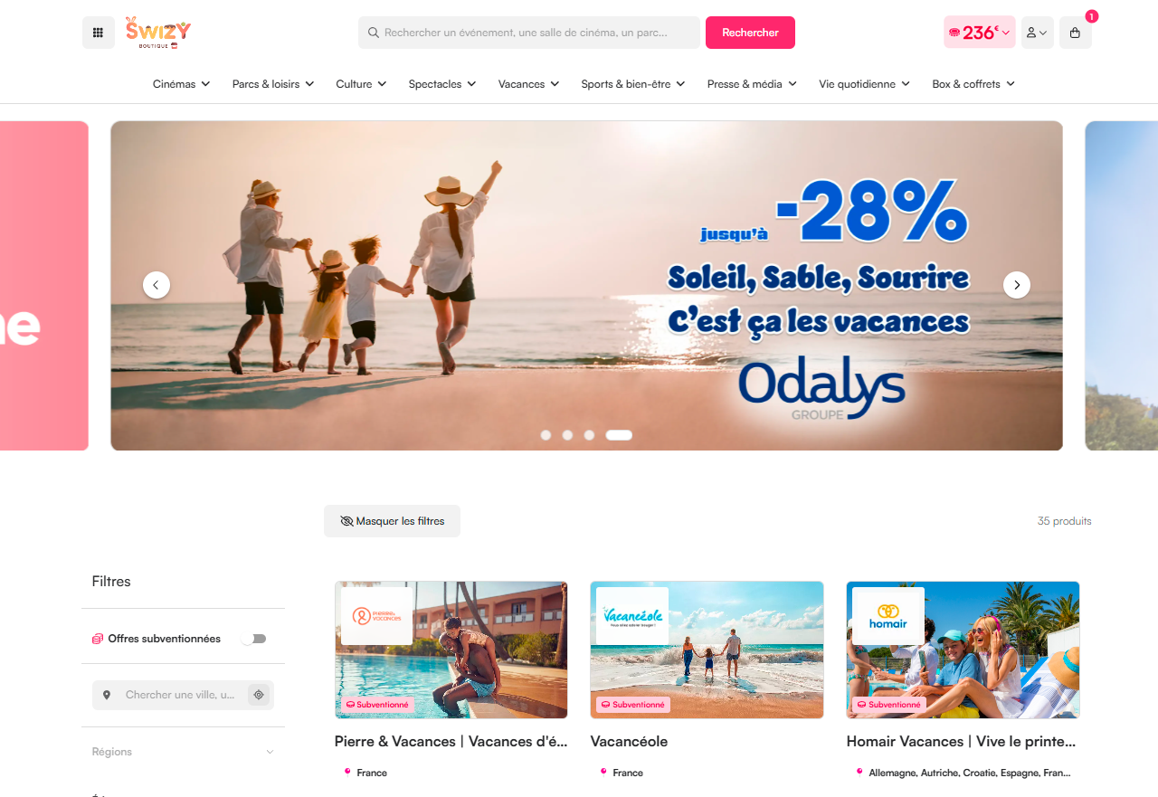Open the 236€ balance dropdown
This screenshot has width=1158, height=797.
point(980,33)
